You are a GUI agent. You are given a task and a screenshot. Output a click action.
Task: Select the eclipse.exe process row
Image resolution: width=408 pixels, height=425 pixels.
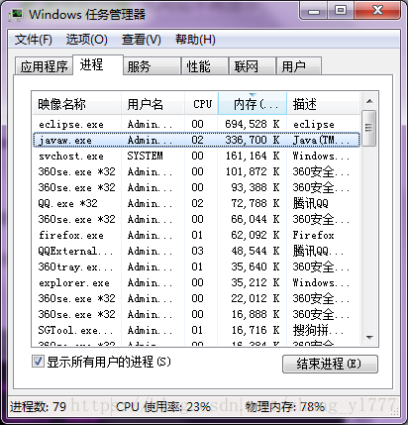(196, 124)
